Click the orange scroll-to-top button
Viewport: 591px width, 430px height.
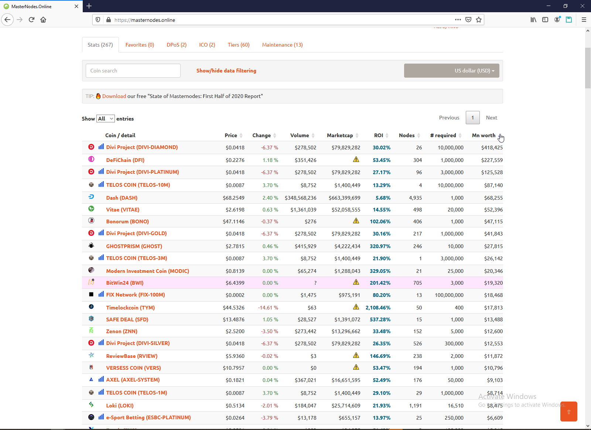568,412
